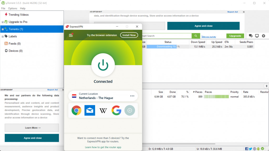Open the Take our survey link
This screenshot has height=151, width=269.
(x=209, y=37)
